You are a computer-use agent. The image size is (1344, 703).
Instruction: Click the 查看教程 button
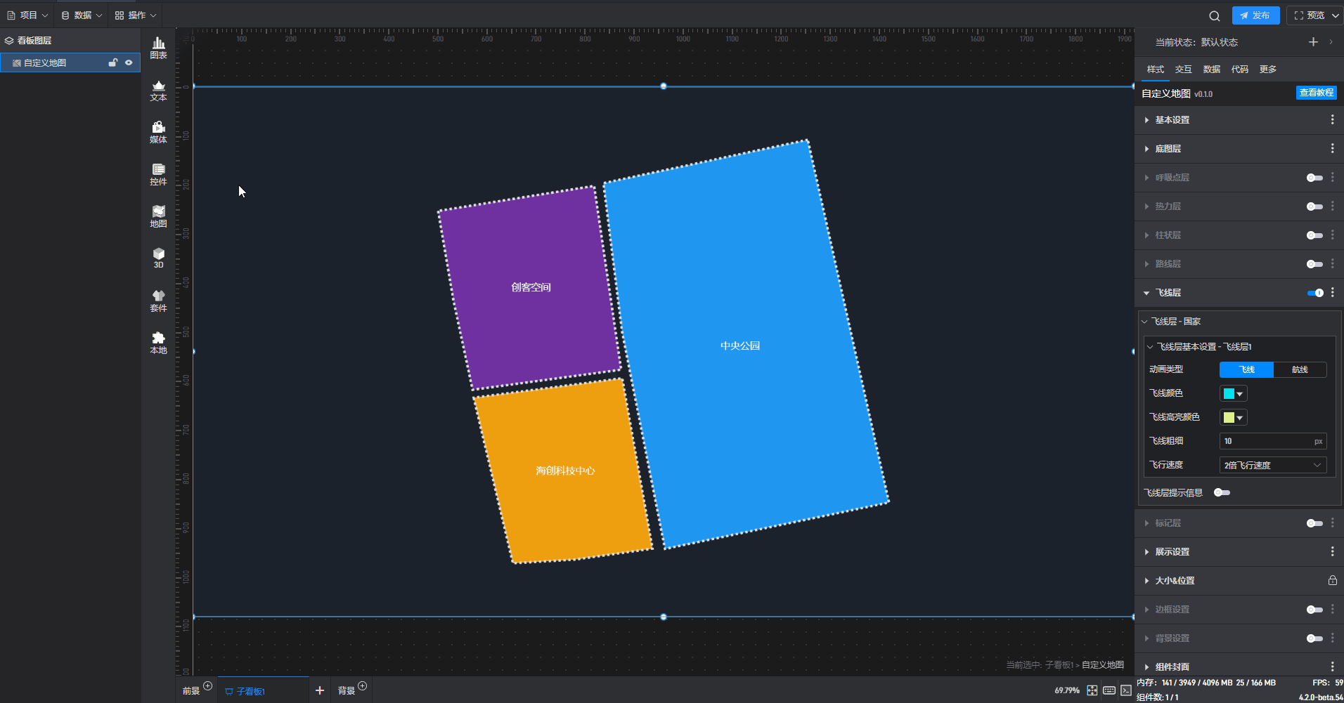click(x=1317, y=93)
